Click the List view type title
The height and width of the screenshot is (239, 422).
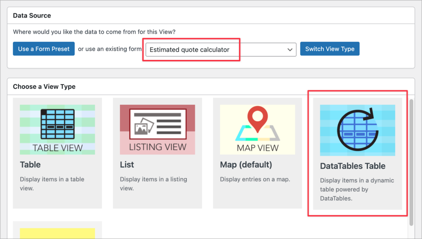coord(127,165)
